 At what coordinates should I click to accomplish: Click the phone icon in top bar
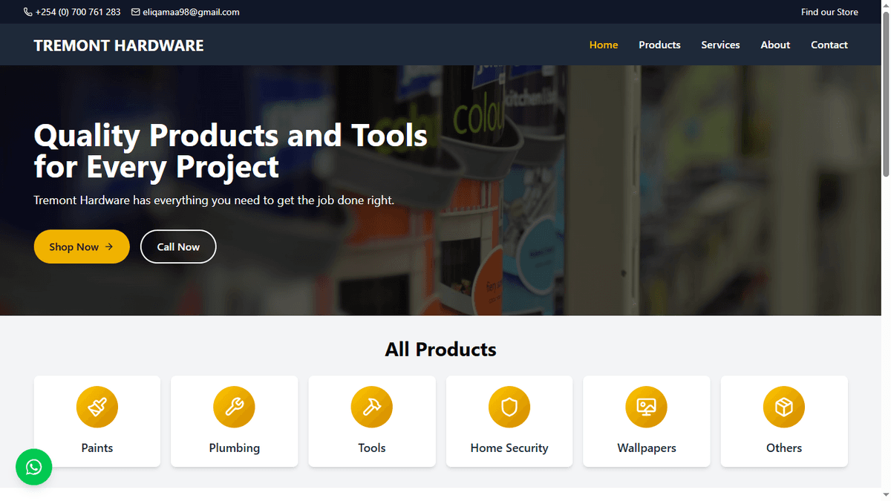click(x=28, y=12)
